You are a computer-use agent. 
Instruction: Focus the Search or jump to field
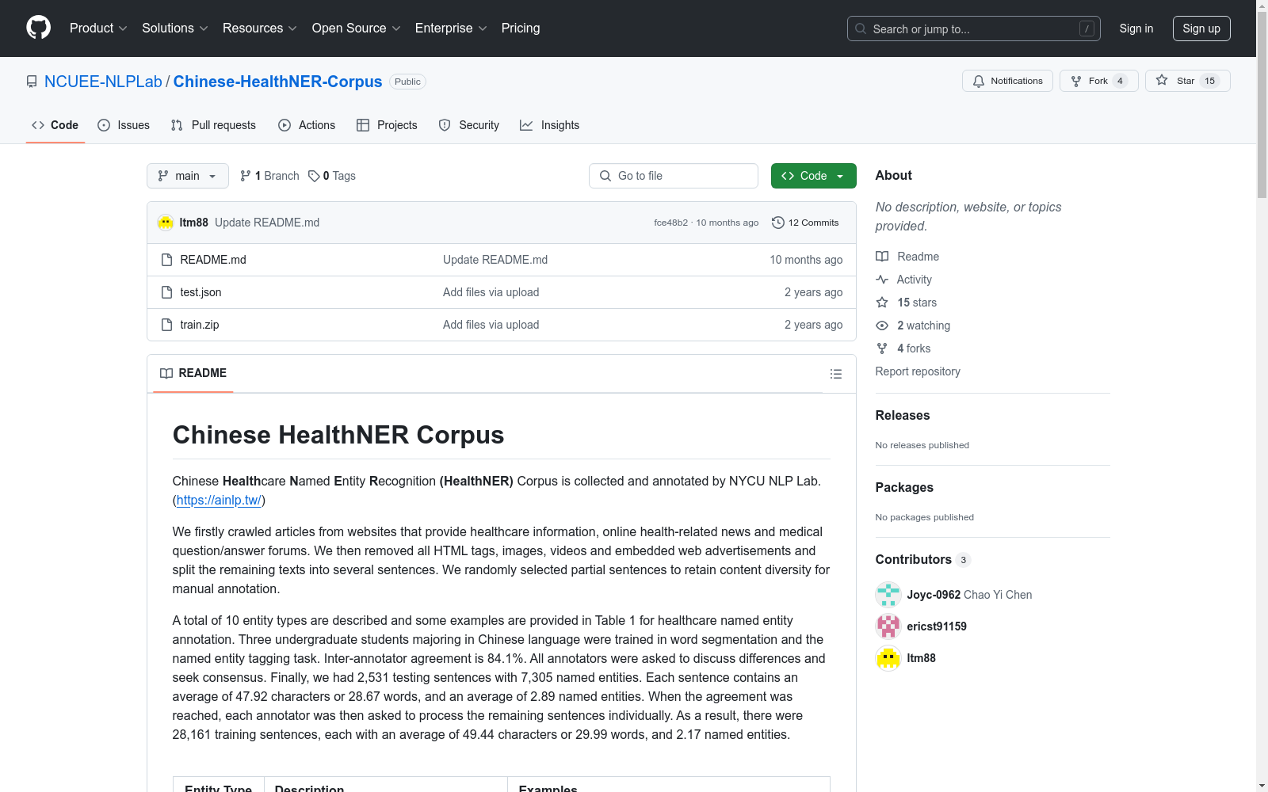point(974,29)
